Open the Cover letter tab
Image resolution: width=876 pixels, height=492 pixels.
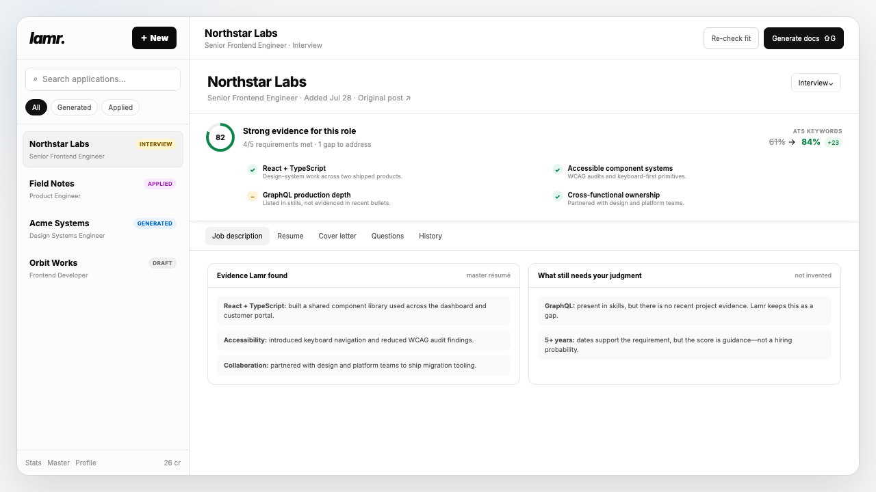pyautogui.click(x=337, y=236)
